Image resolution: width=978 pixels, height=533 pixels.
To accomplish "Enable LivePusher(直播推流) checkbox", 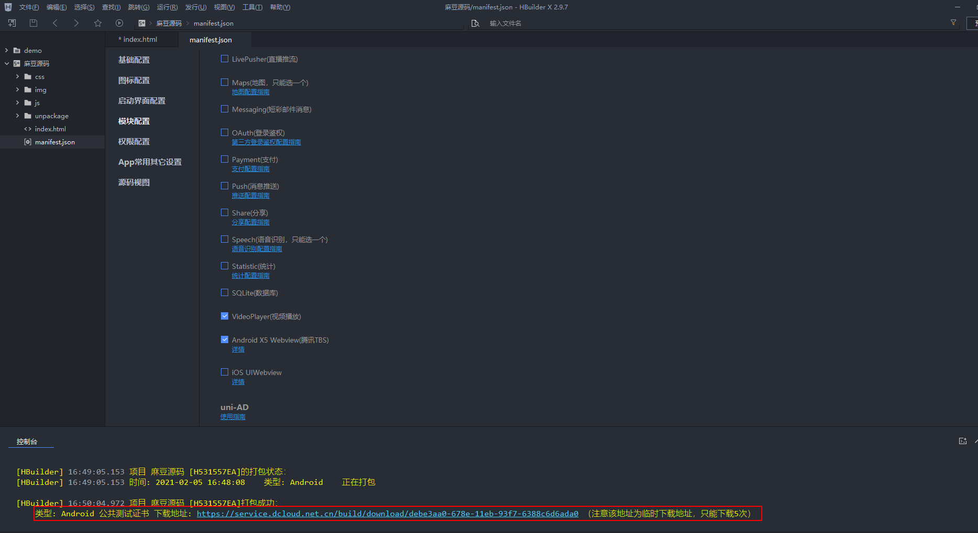I will coord(225,59).
